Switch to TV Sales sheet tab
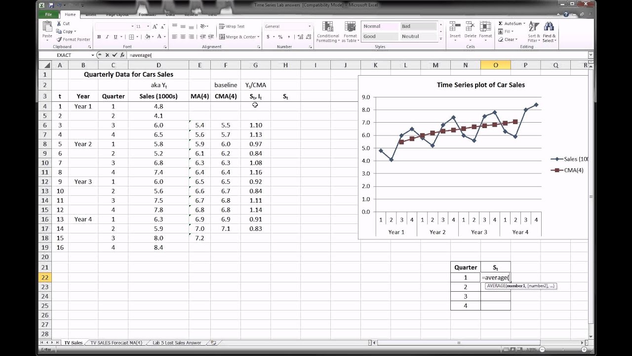632x356 pixels. (73, 343)
